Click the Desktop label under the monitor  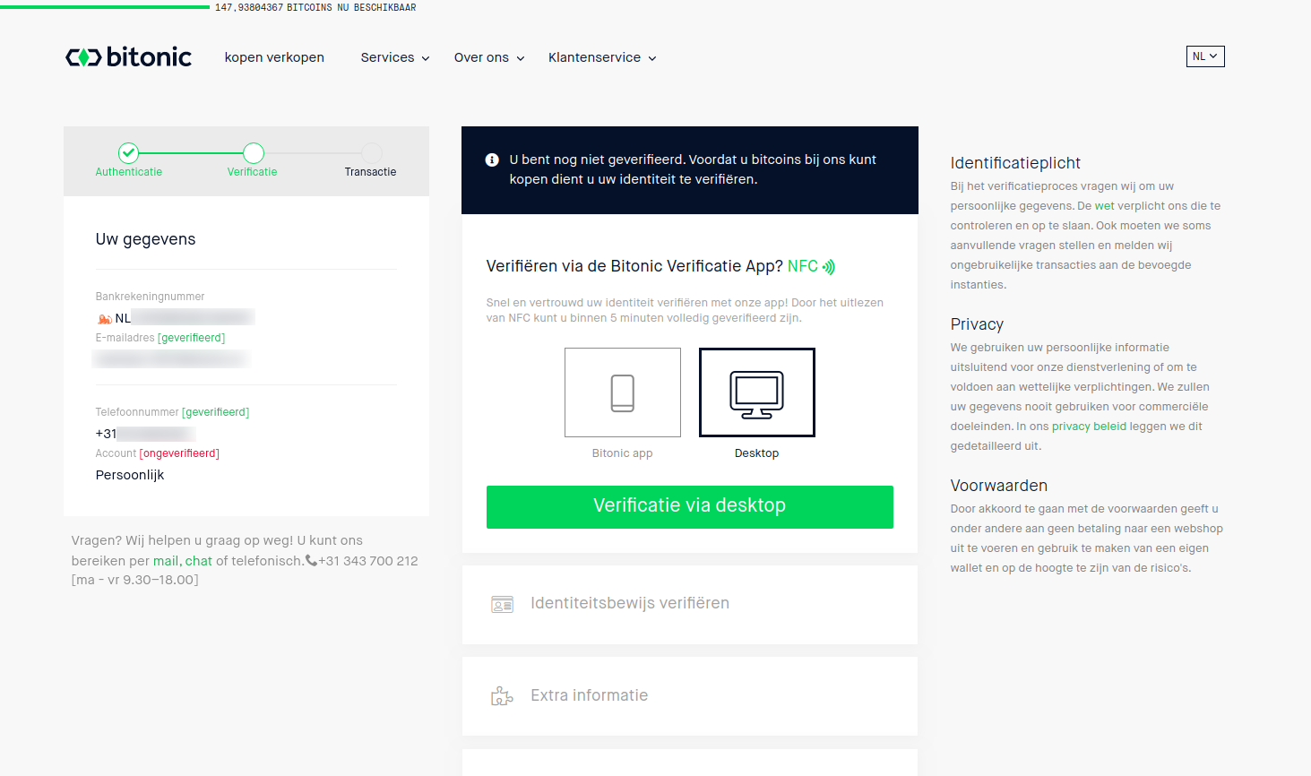click(757, 453)
